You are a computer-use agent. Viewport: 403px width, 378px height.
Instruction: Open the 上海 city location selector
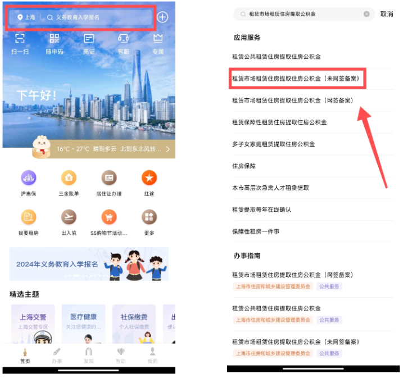(x=26, y=17)
